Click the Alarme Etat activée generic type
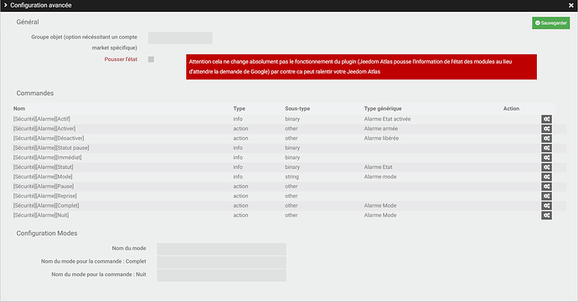The height and width of the screenshot is (302, 578). 387,119
